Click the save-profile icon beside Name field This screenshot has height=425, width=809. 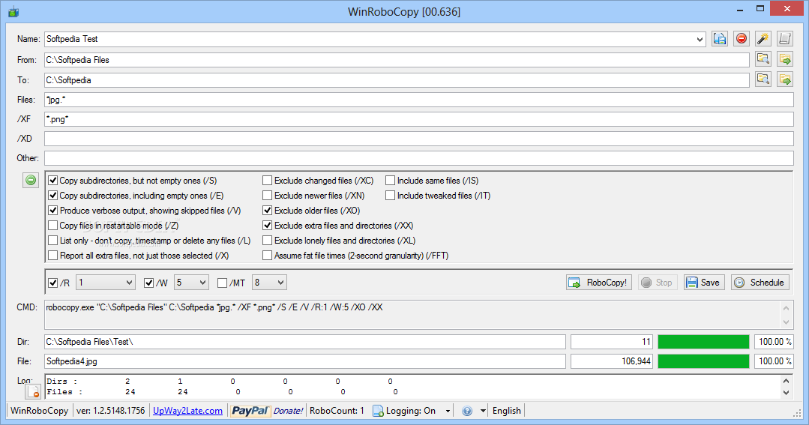tap(720, 39)
